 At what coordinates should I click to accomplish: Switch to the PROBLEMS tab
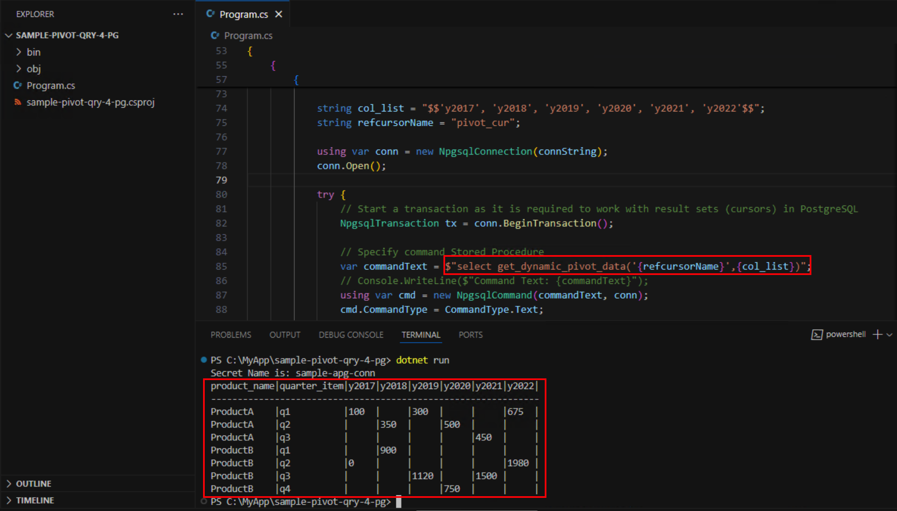click(231, 334)
